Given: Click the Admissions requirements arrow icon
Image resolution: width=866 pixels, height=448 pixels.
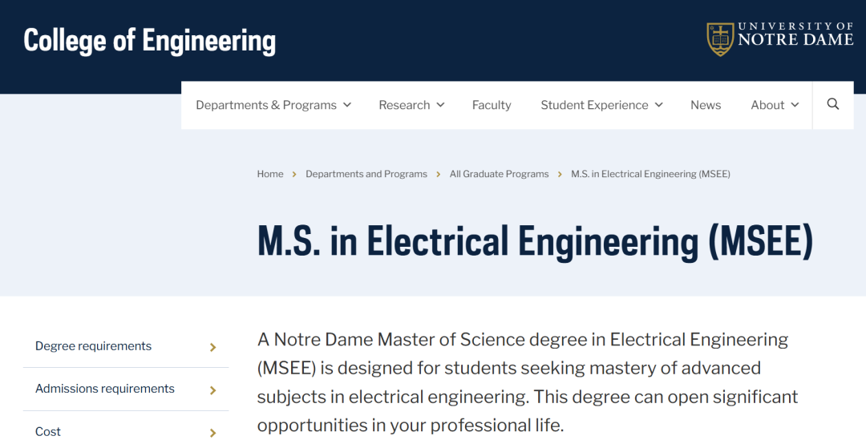Looking at the screenshot, I should (x=212, y=390).
